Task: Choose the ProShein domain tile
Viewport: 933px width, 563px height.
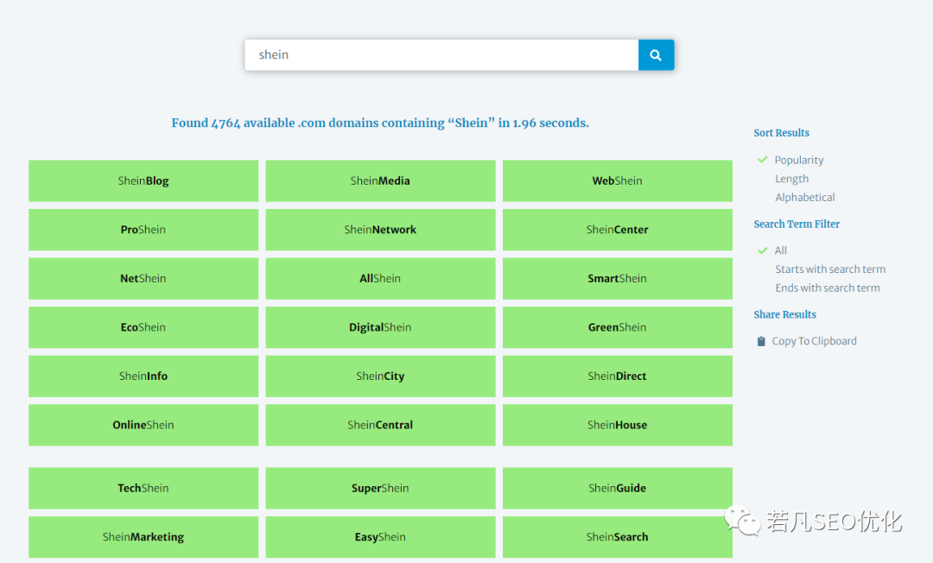Action: [x=143, y=230]
